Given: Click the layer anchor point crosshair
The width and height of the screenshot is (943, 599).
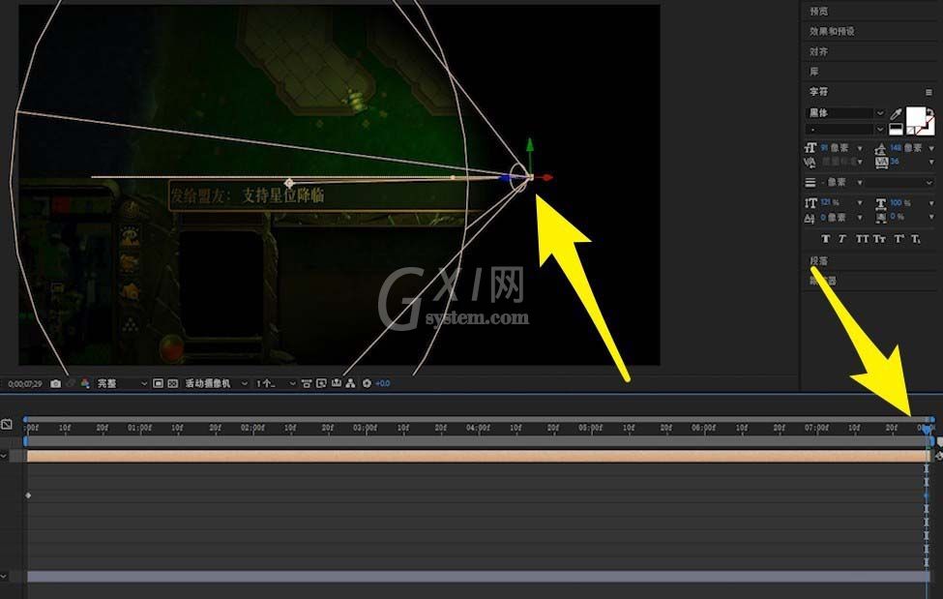Looking at the screenshot, I should click(x=289, y=182).
